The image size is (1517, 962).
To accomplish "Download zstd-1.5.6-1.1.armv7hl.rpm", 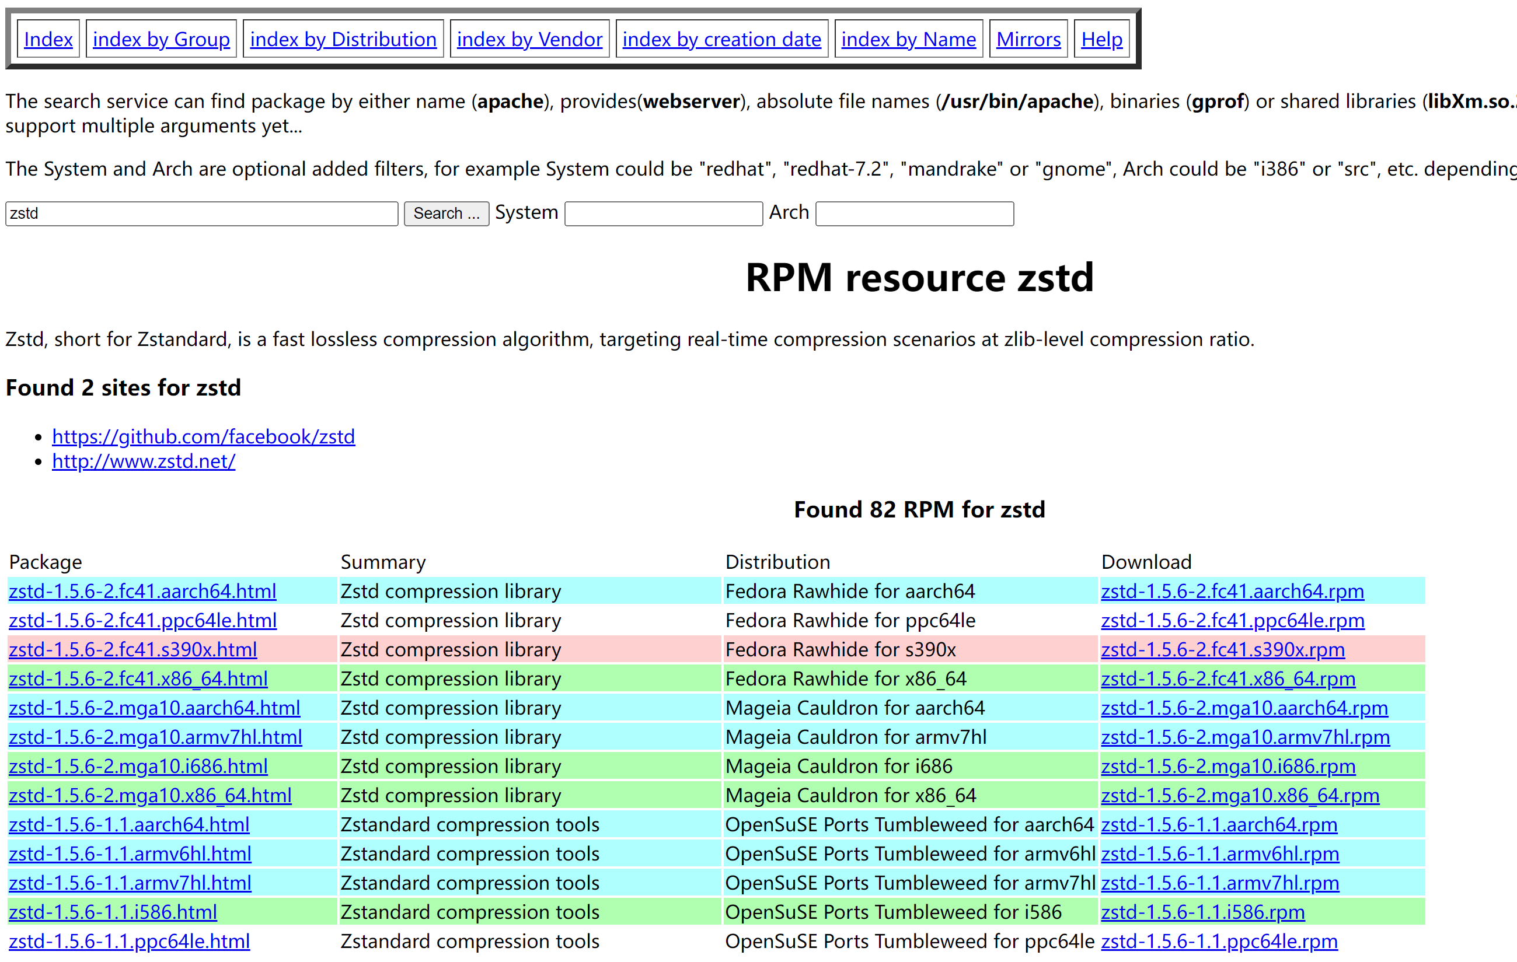I will click(x=1220, y=883).
